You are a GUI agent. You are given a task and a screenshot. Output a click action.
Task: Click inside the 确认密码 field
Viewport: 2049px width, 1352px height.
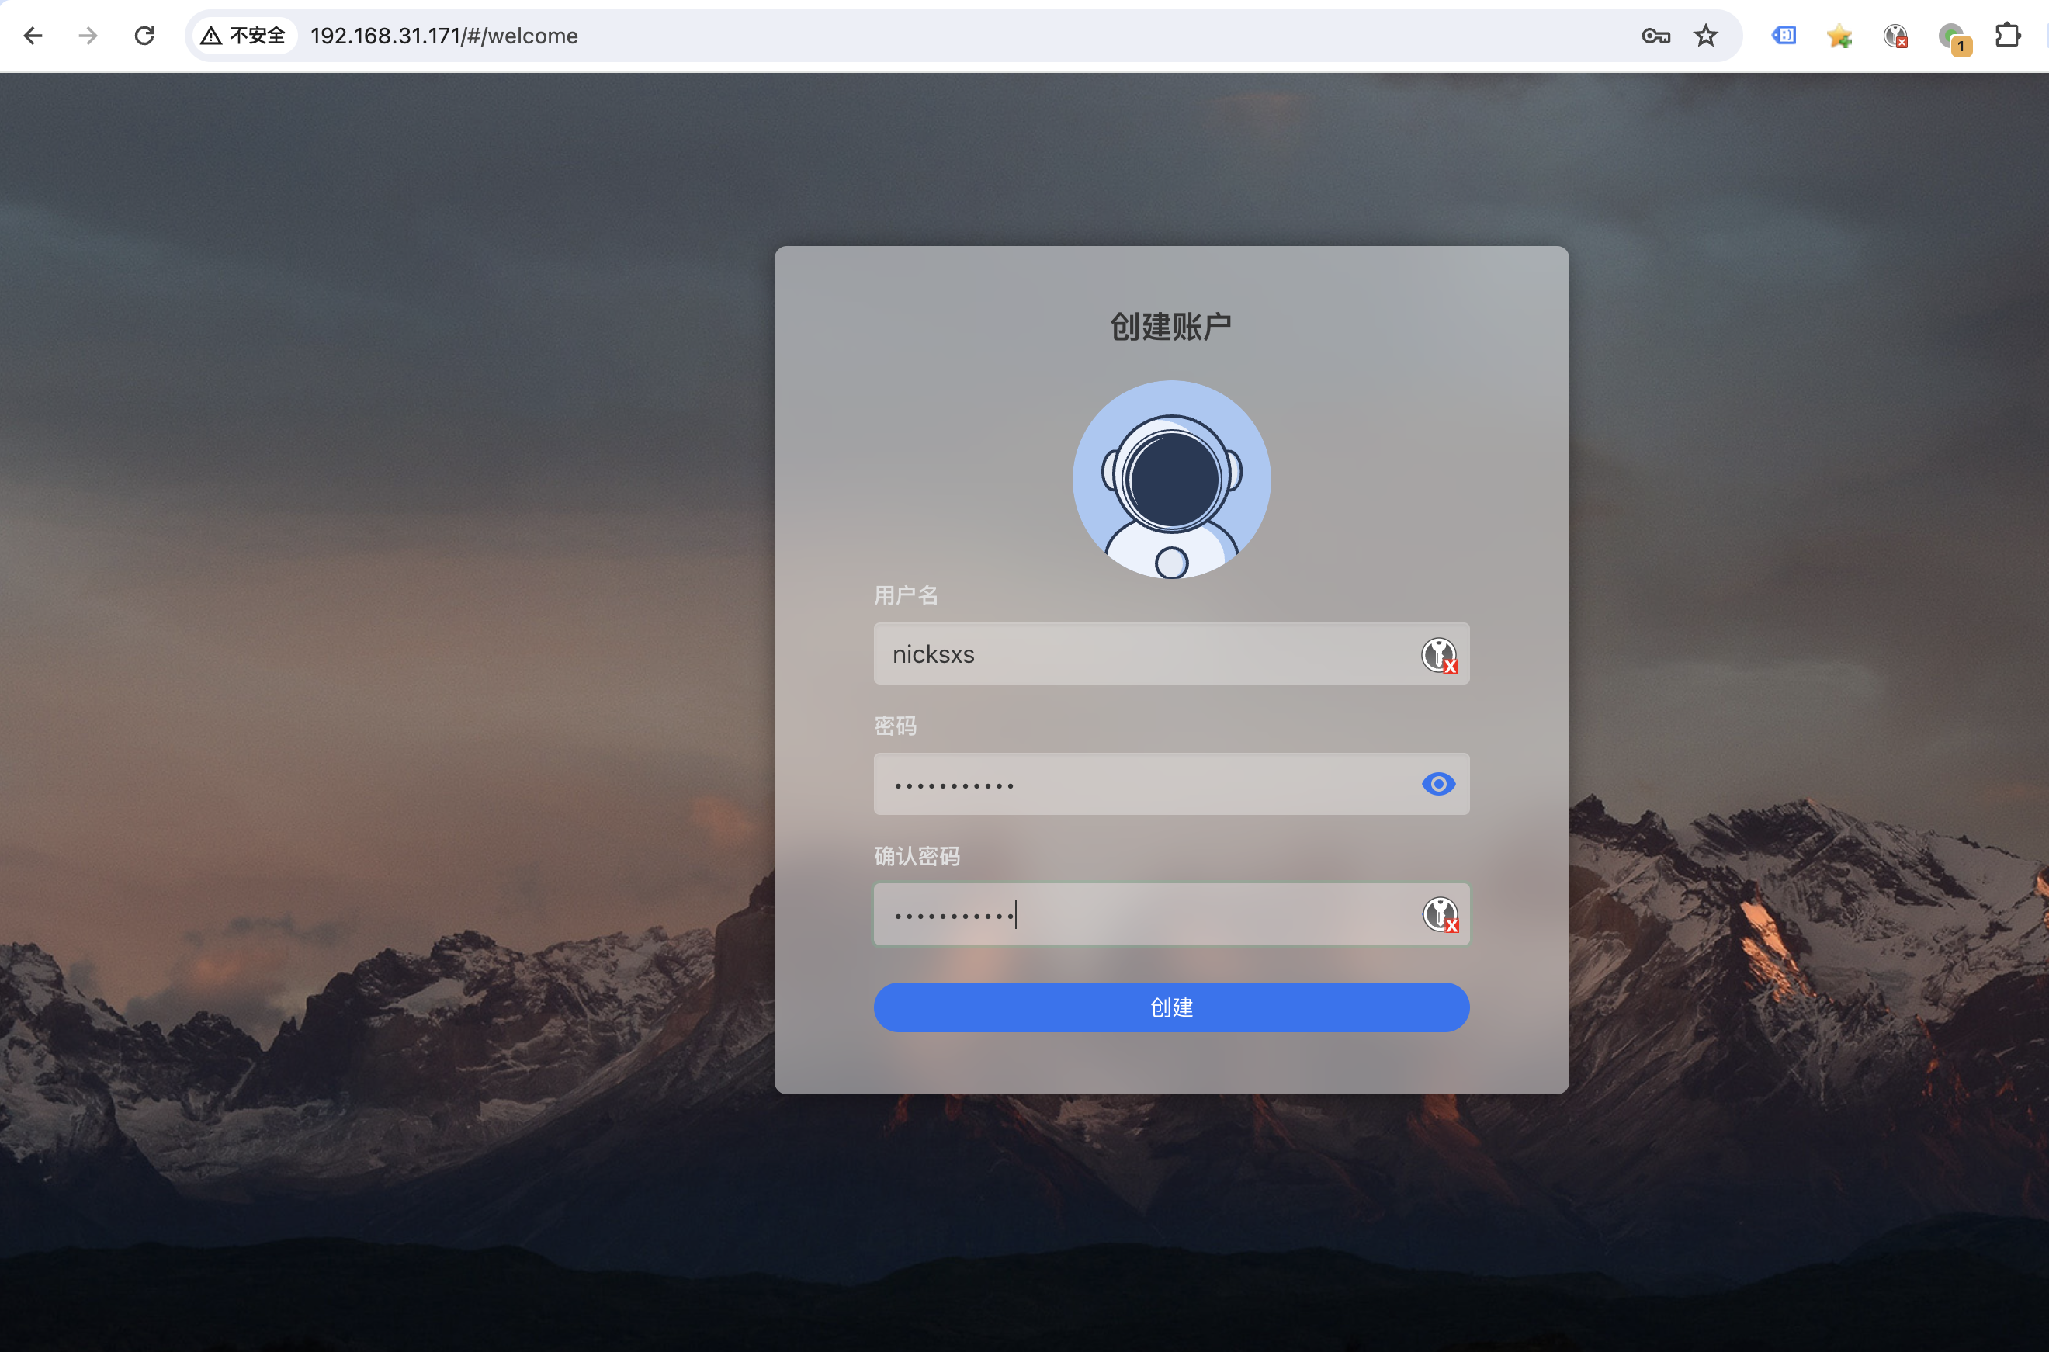[1138, 914]
